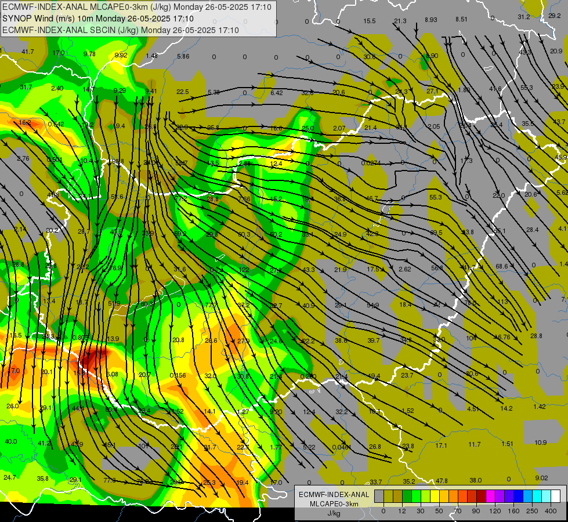568x522 pixels.
Task: Click the map value '2.76'
Action: pos(23,159)
